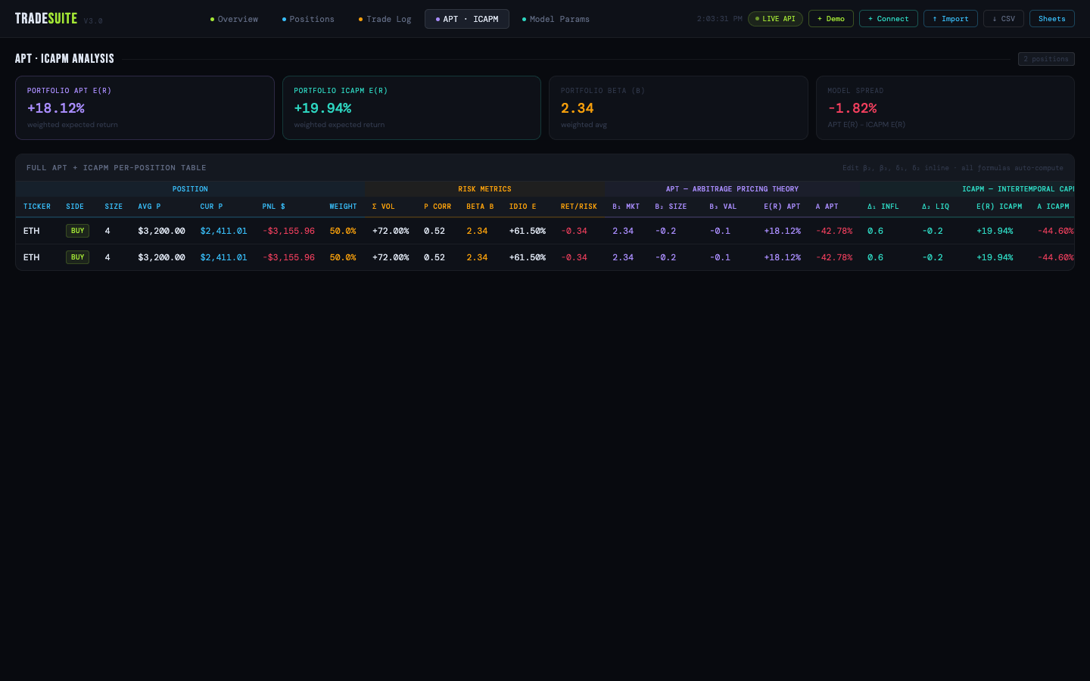This screenshot has height=681, width=1090.
Task: Click the Model Spread card
Action: click(x=945, y=107)
